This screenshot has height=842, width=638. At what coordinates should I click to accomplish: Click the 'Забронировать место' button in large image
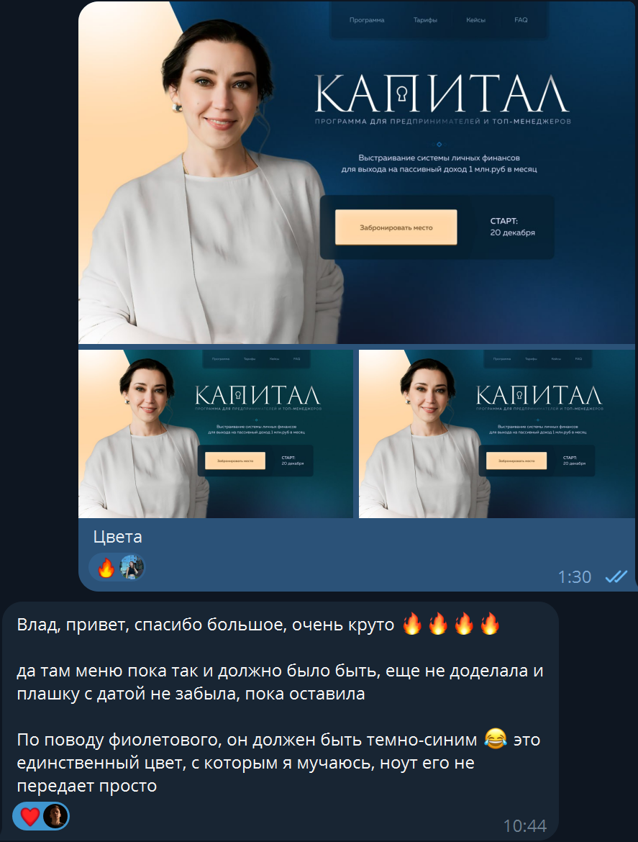(x=396, y=227)
